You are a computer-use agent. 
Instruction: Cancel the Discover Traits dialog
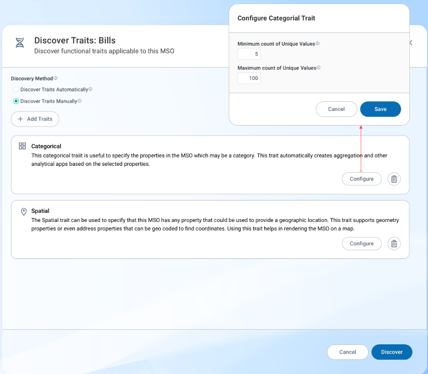click(x=347, y=352)
